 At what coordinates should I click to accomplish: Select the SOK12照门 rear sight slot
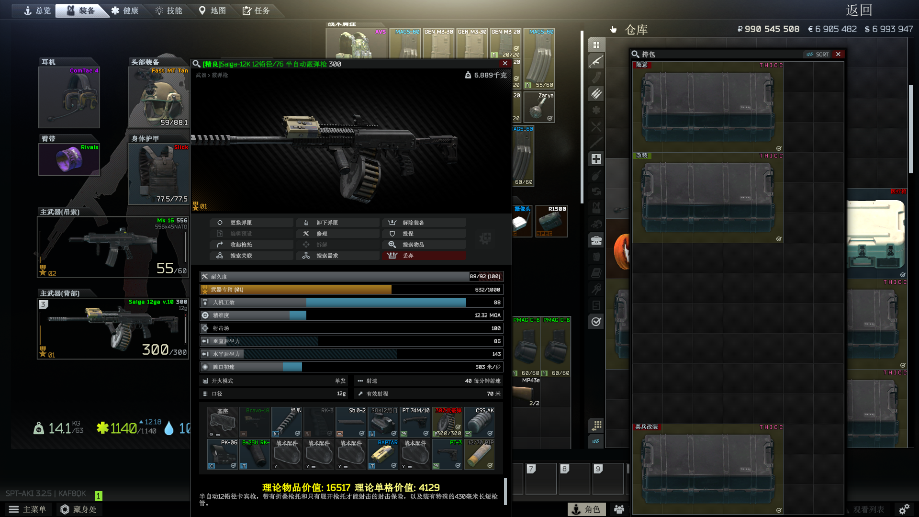click(383, 422)
